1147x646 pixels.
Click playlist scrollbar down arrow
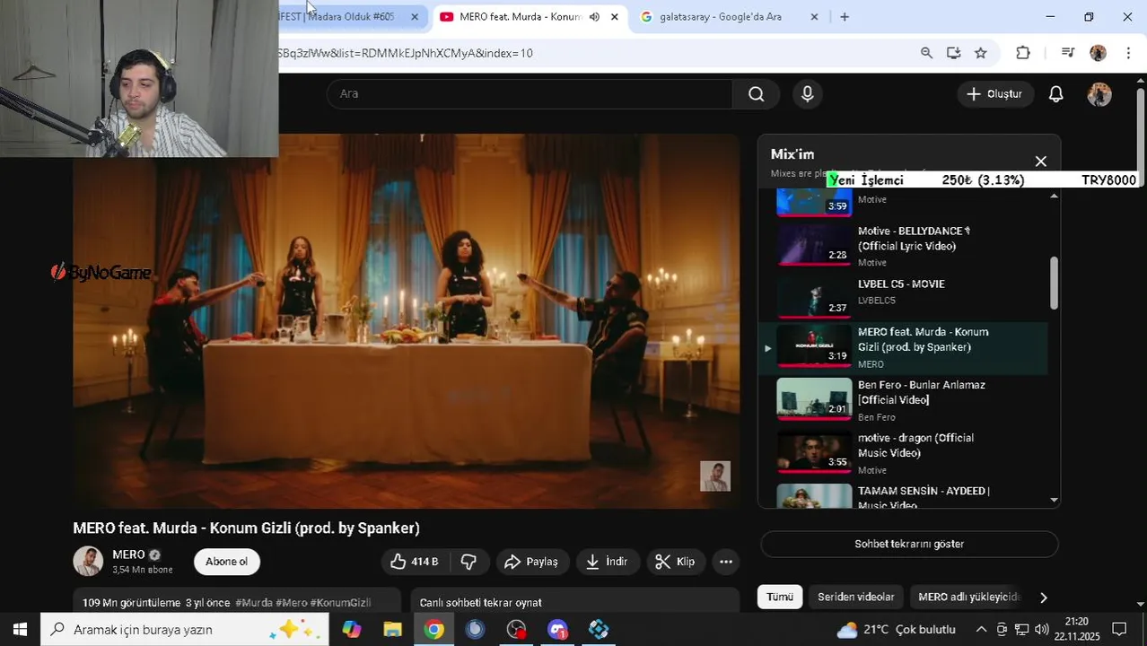tap(1054, 500)
